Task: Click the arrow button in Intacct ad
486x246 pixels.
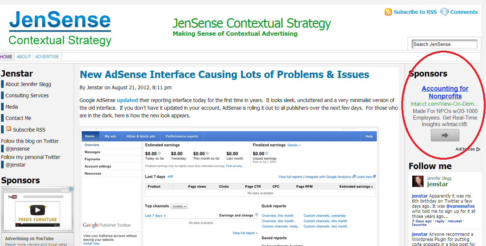Action: click(445, 135)
